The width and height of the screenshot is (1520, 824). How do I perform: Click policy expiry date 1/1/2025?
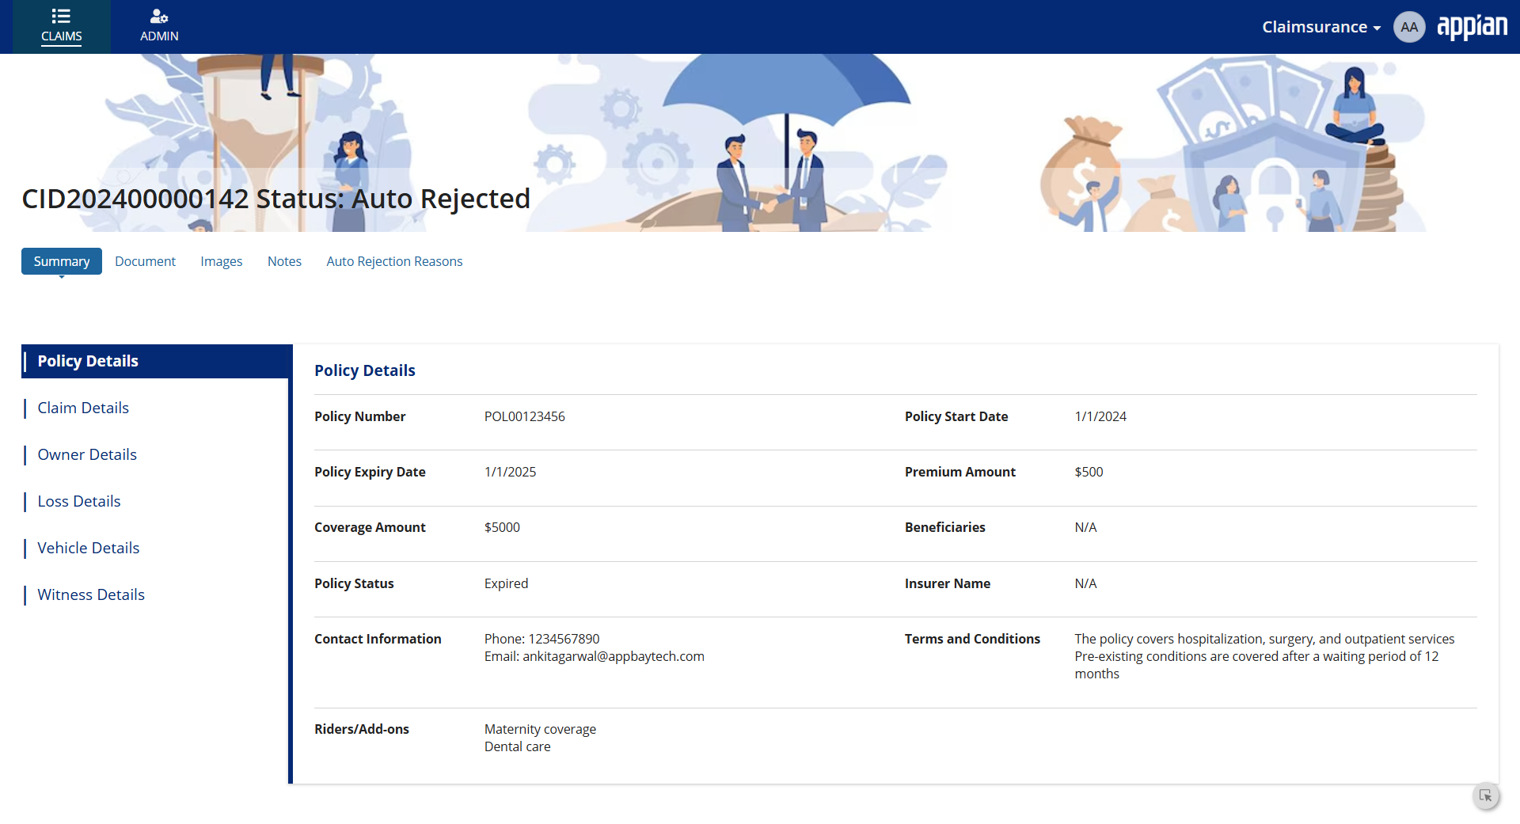pyautogui.click(x=511, y=472)
